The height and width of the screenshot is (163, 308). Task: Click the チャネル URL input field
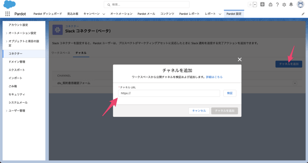point(169,93)
